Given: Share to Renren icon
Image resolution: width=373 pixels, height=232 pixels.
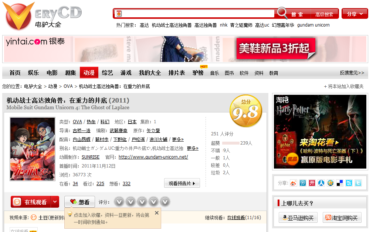Looking at the screenshot, I should click(321, 183).
